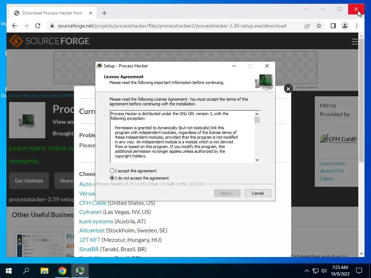Open the CFH Cable mirror link
Image resolution: width=371 pixels, height=278 pixels.
(93, 203)
